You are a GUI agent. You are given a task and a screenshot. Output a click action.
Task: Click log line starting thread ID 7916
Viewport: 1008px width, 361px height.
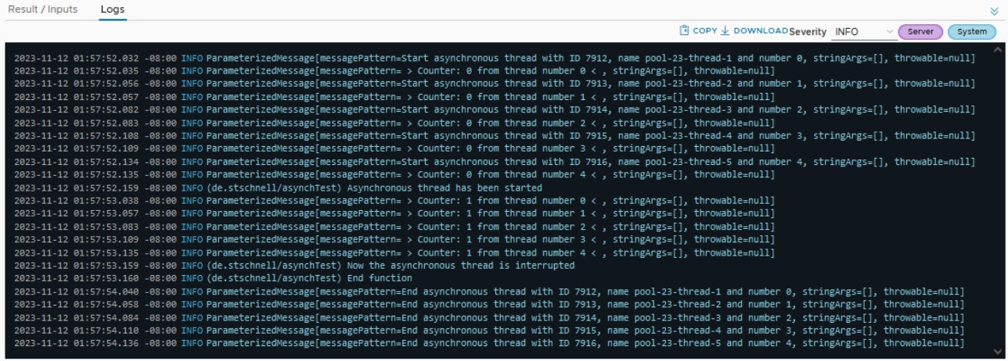tap(495, 162)
